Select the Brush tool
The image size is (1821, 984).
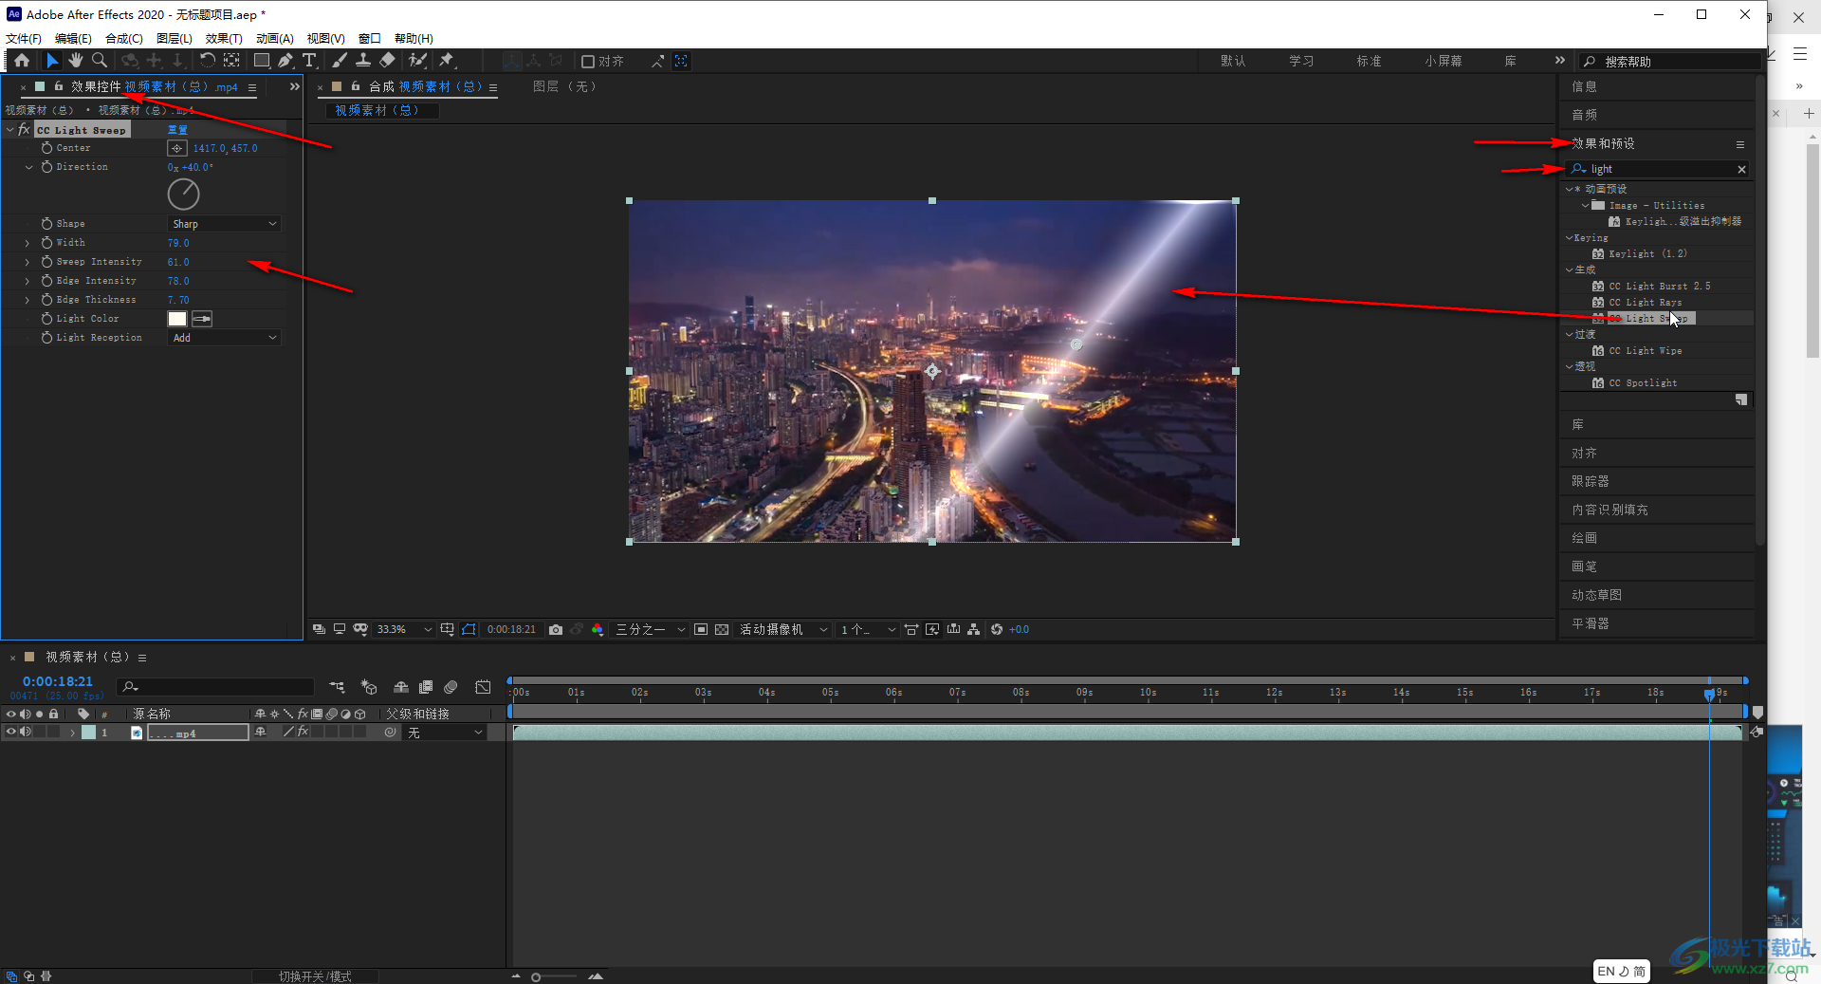click(340, 61)
